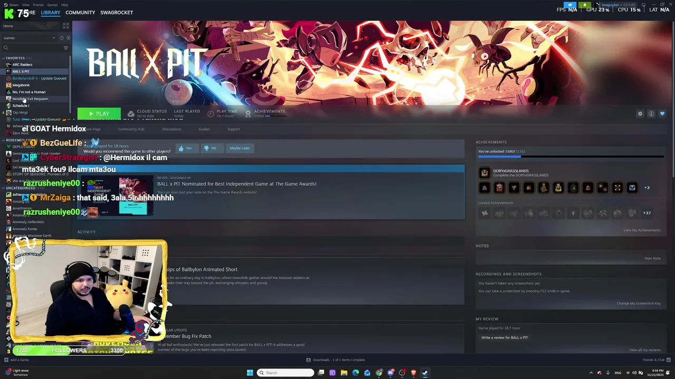Write a review for BALL x PIT
The image size is (675, 379).
pos(505,337)
